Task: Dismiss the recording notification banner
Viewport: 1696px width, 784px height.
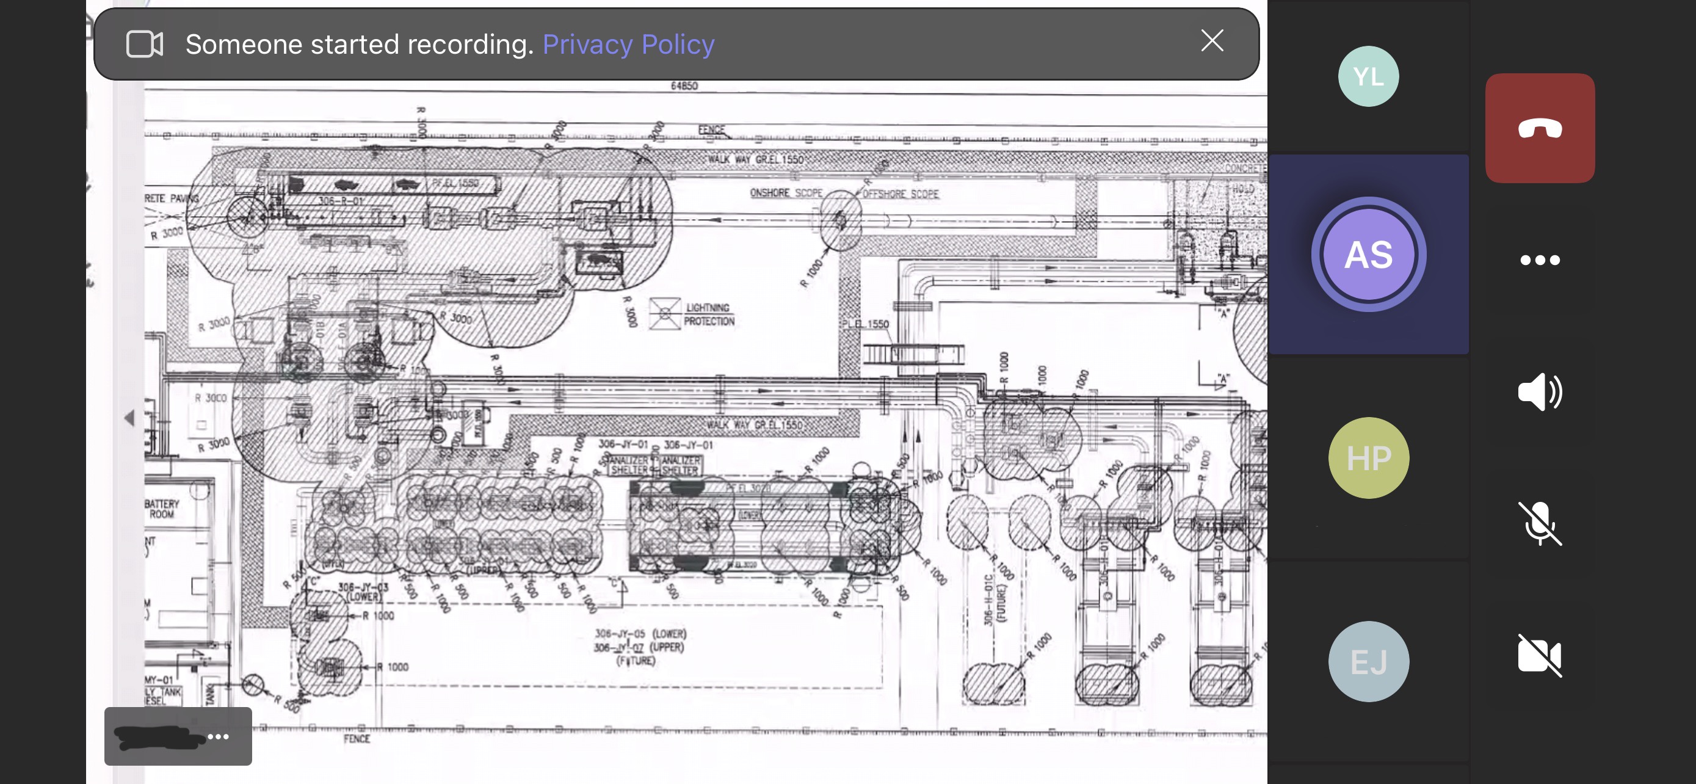Action: [x=1211, y=41]
